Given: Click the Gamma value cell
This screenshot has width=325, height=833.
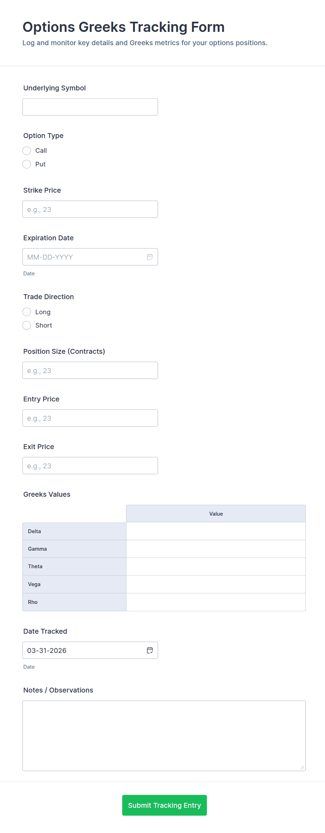Looking at the screenshot, I should [216, 549].
